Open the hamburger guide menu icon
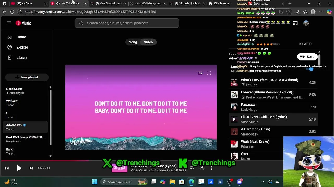This screenshot has width=334, height=187. (x=9, y=23)
